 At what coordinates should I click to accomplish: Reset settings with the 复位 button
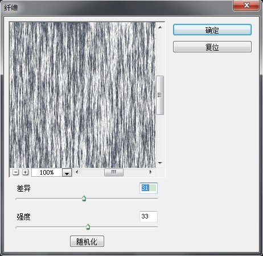click(x=212, y=47)
